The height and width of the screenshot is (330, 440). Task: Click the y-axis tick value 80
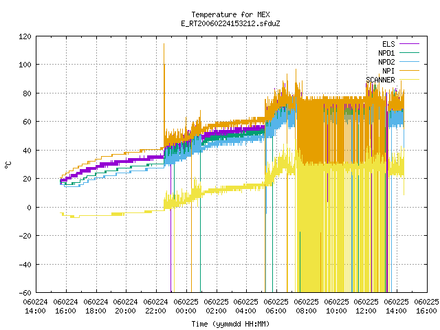(27, 93)
